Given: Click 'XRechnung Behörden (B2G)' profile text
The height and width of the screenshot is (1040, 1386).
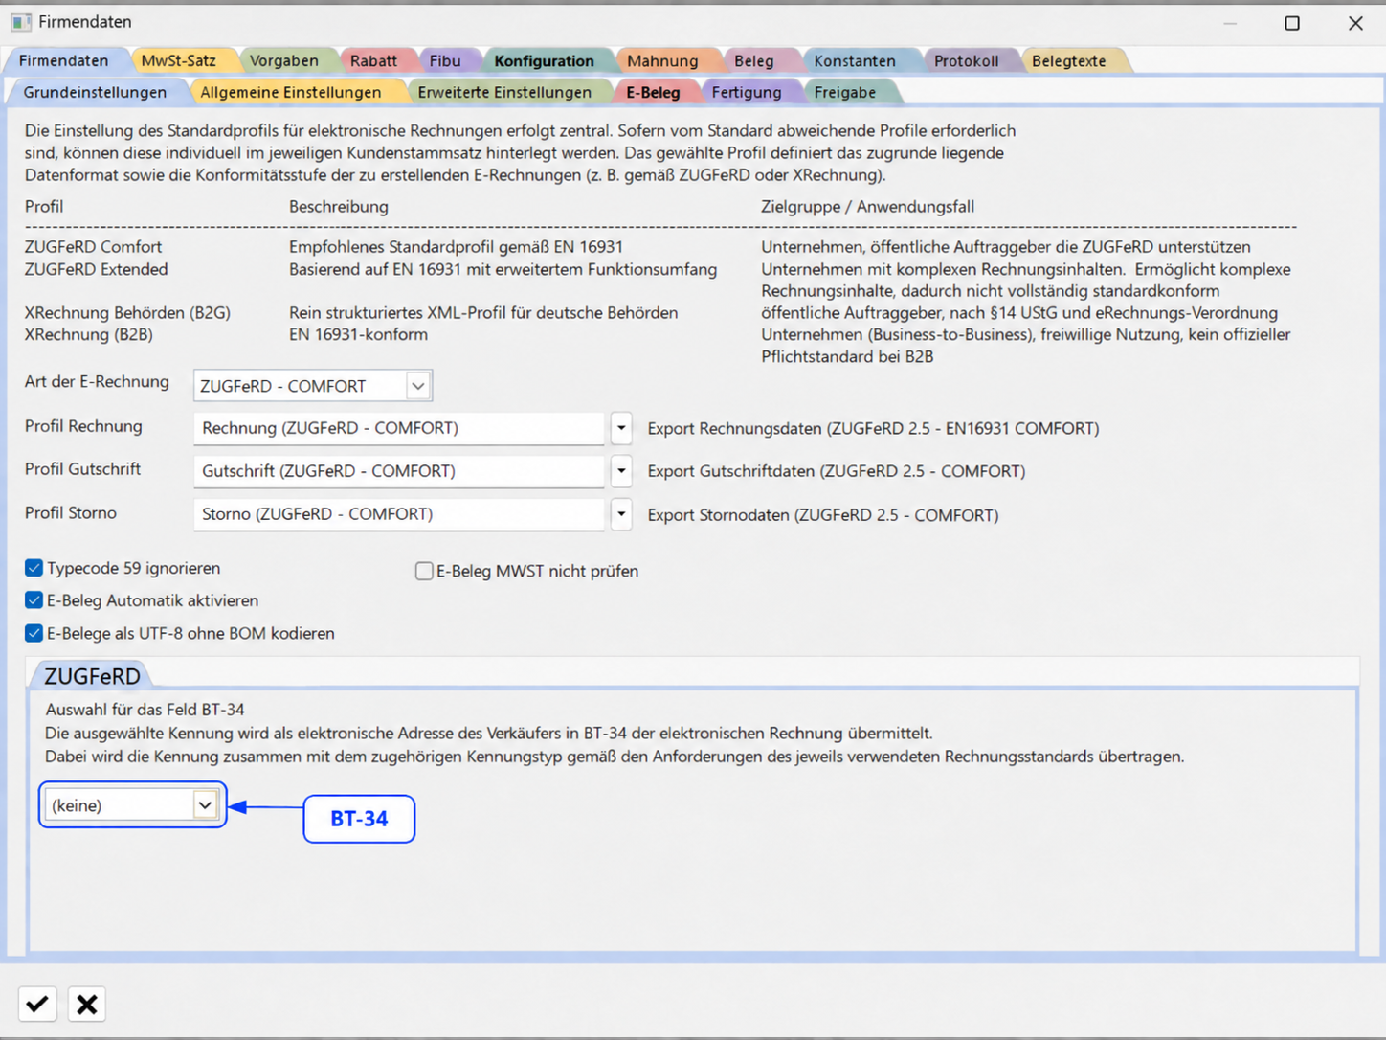Looking at the screenshot, I should point(127,312).
